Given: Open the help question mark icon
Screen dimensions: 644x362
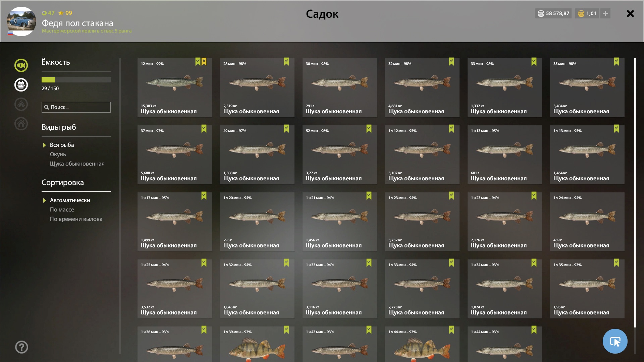Looking at the screenshot, I should tap(21, 347).
